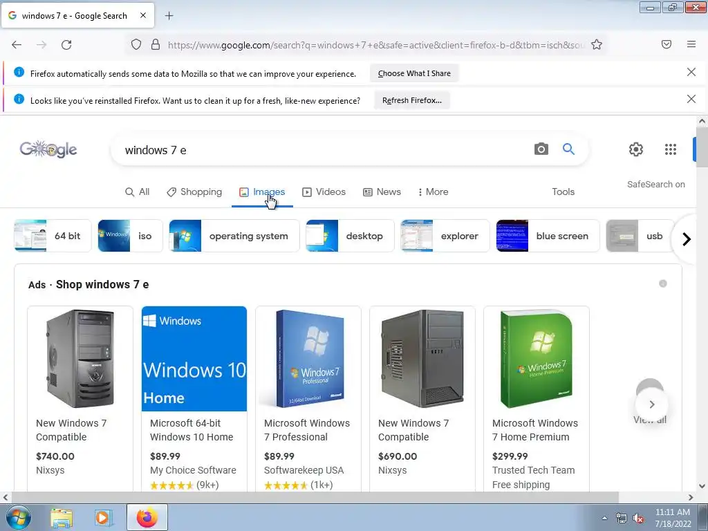
Task: Click Choose What I Share button
Action: click(x=414, y=73)
